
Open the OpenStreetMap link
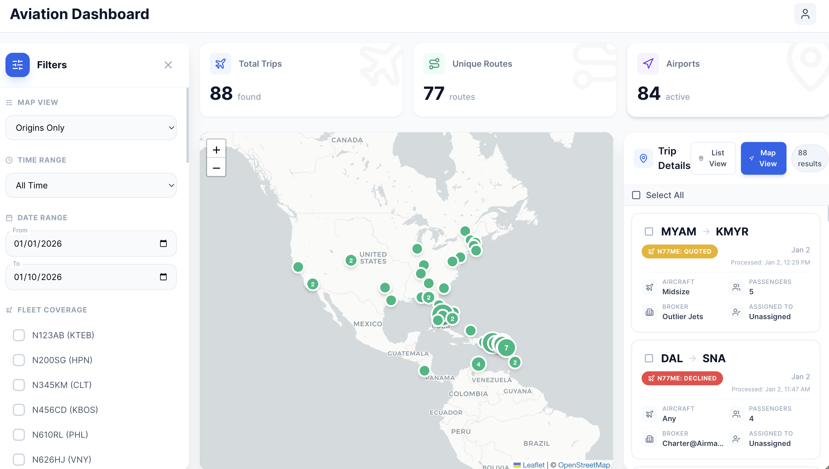coord(584,465)
